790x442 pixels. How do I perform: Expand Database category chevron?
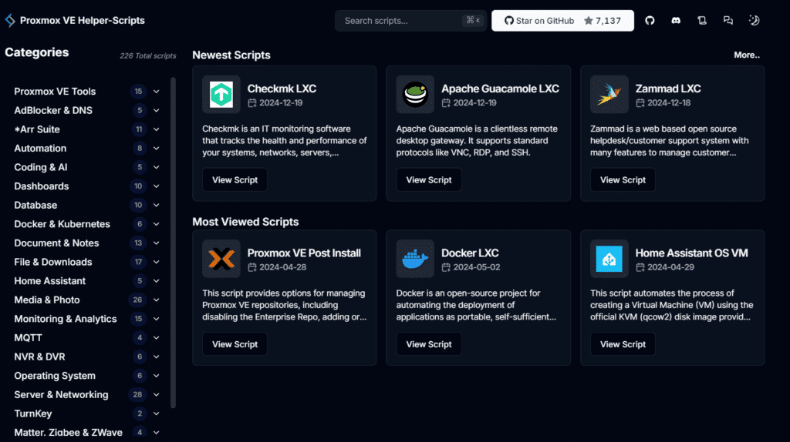tap(156, 205)
